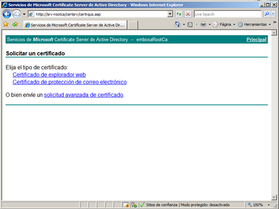Click the Live Search magnifier icon
Image resolution: width=279 pixels, height=209 pixels.
click(x=266, y=14)
